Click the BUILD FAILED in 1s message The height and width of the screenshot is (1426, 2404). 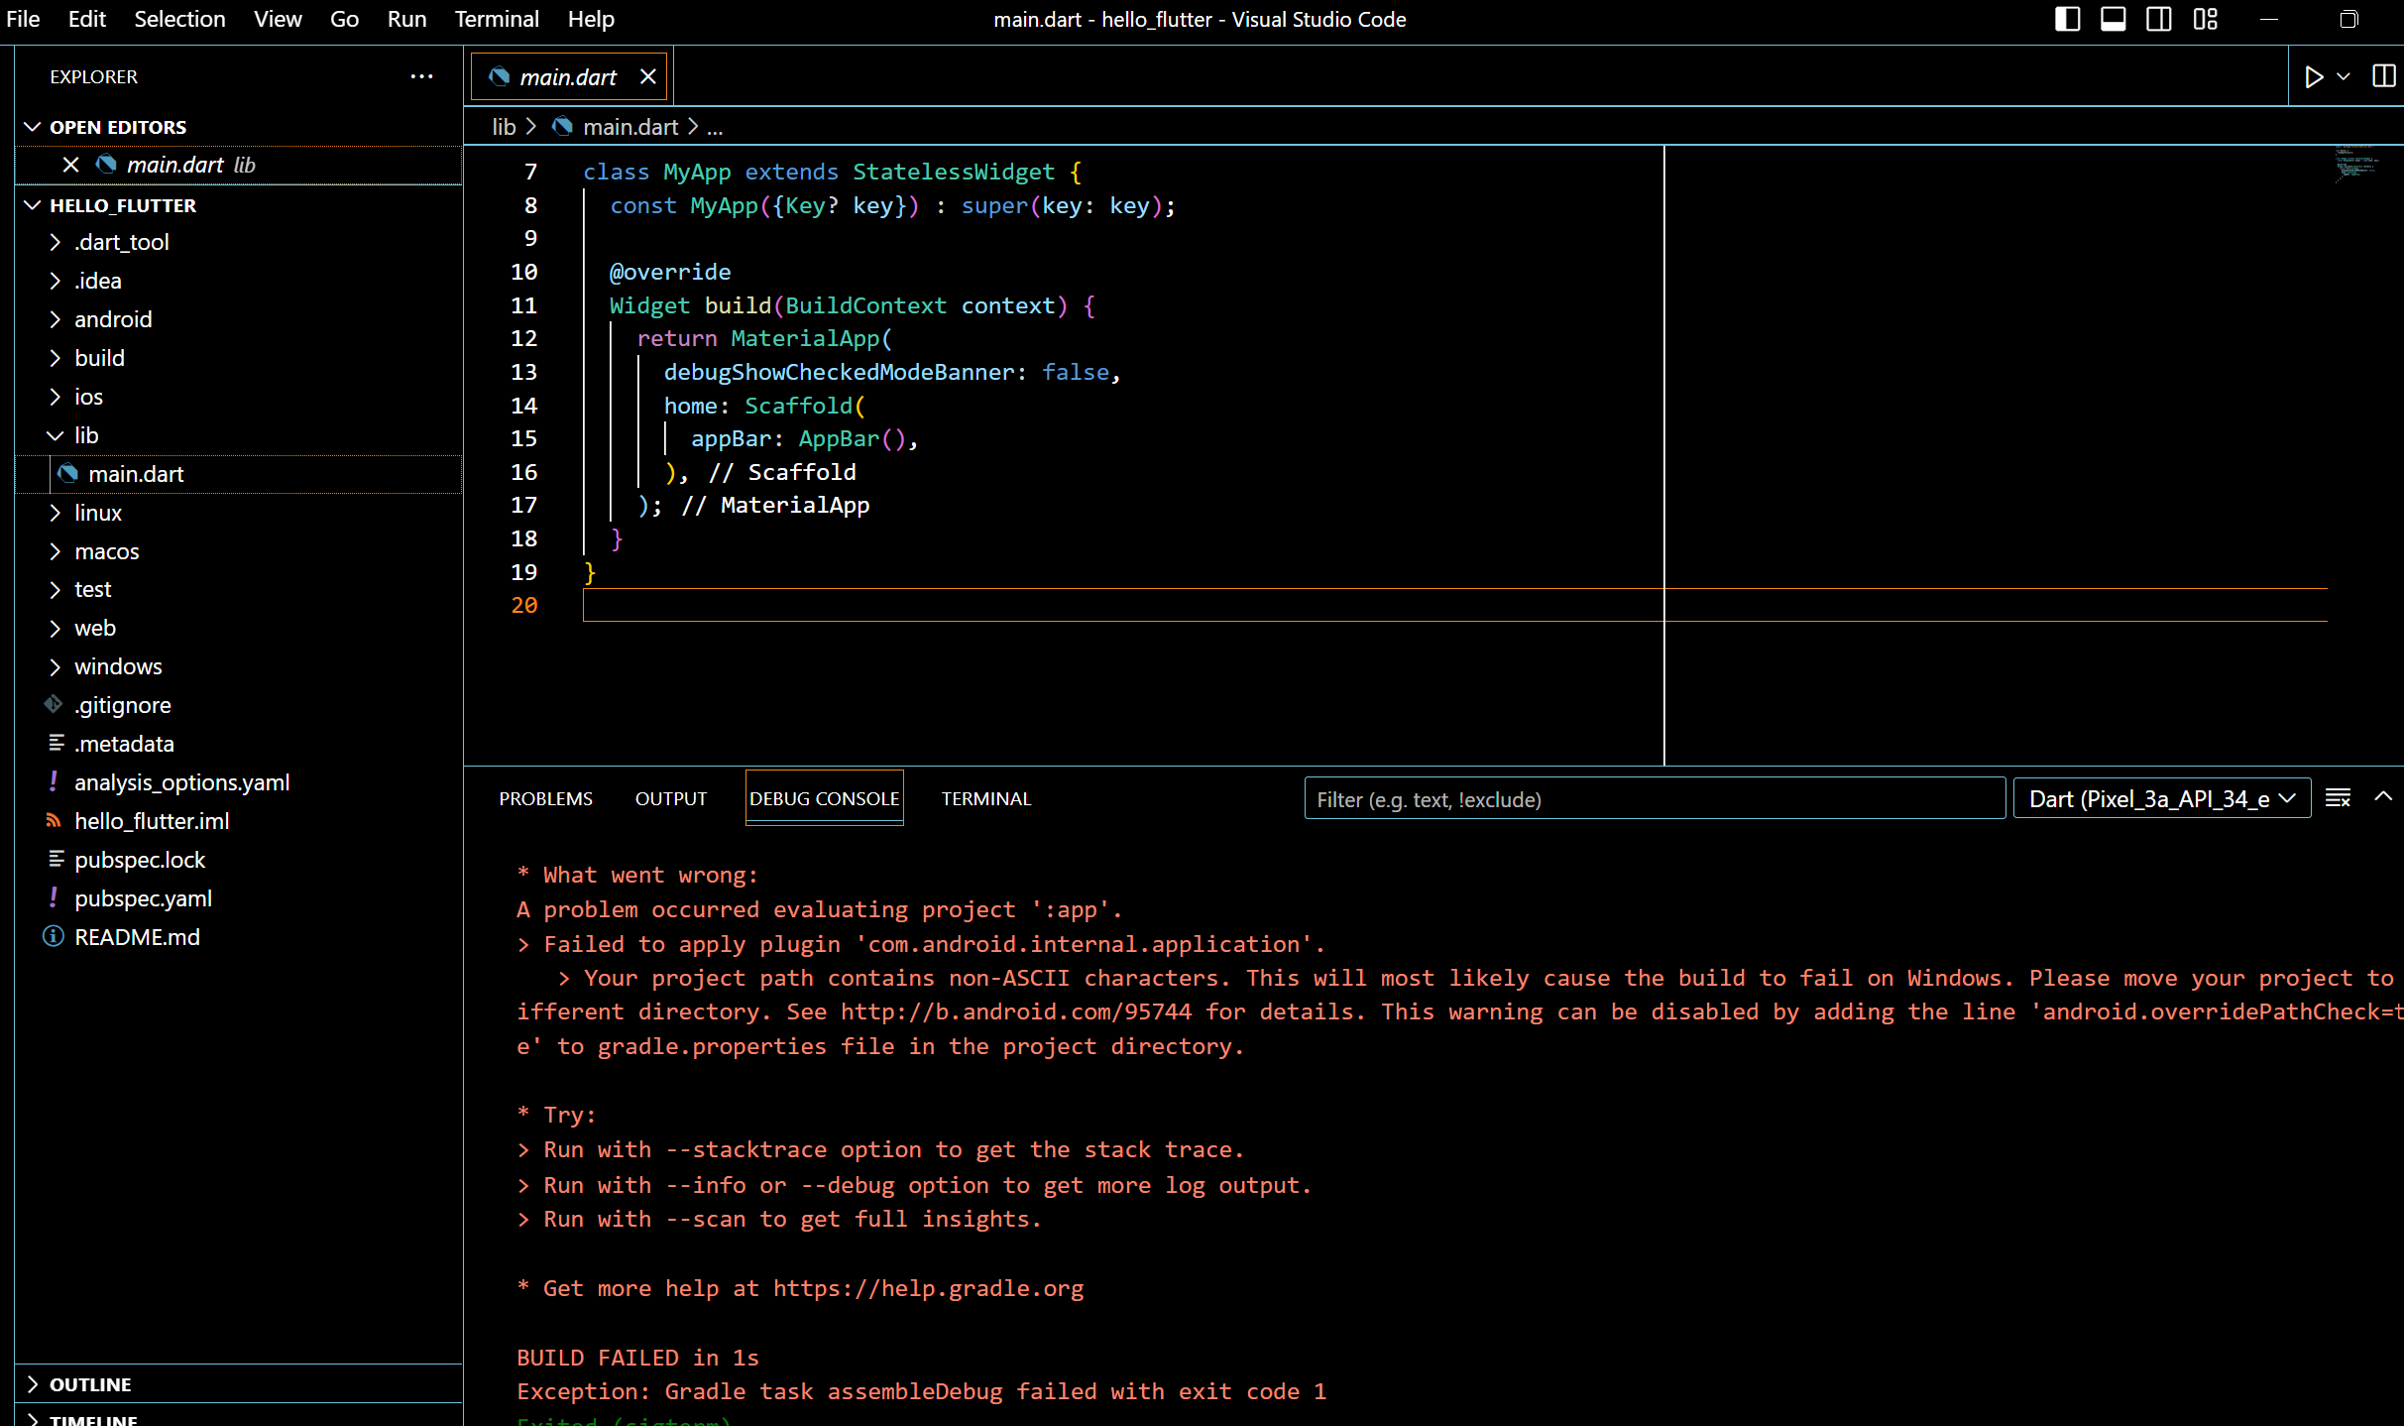[637, 1358]
